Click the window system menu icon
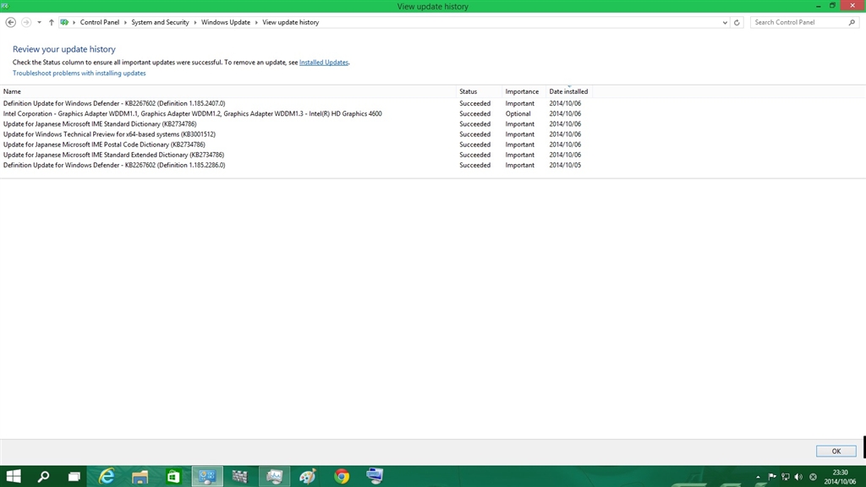Screen dimensions: 866x487 point(5,6)
